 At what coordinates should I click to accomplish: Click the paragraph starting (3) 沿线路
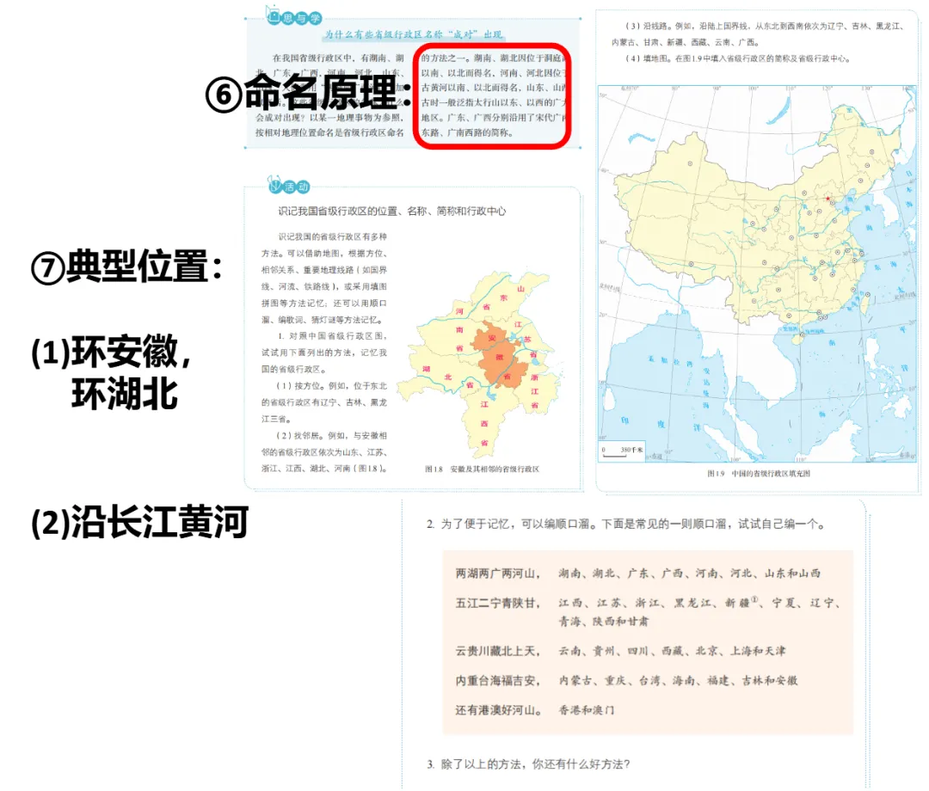pyautogui.click(x=759, y=34)
